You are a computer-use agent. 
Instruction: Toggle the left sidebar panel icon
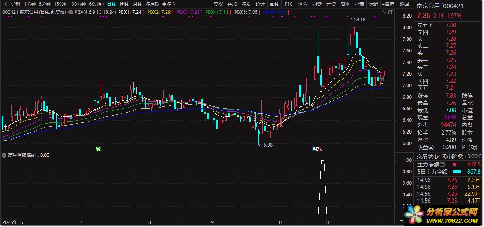point(4,4)
